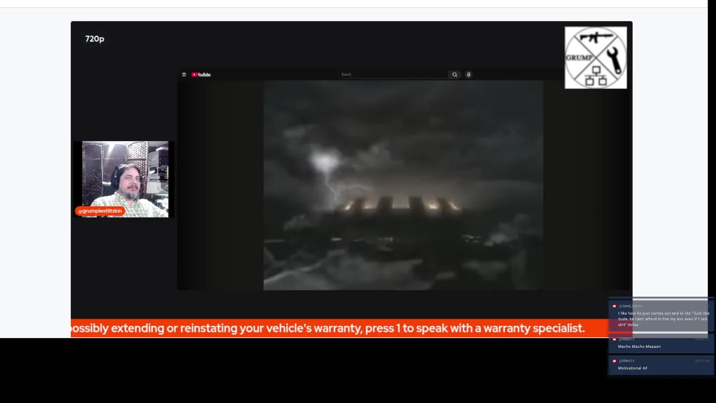Click the timestamp on 'Motivational AF' message

click(x=702, y=361)
